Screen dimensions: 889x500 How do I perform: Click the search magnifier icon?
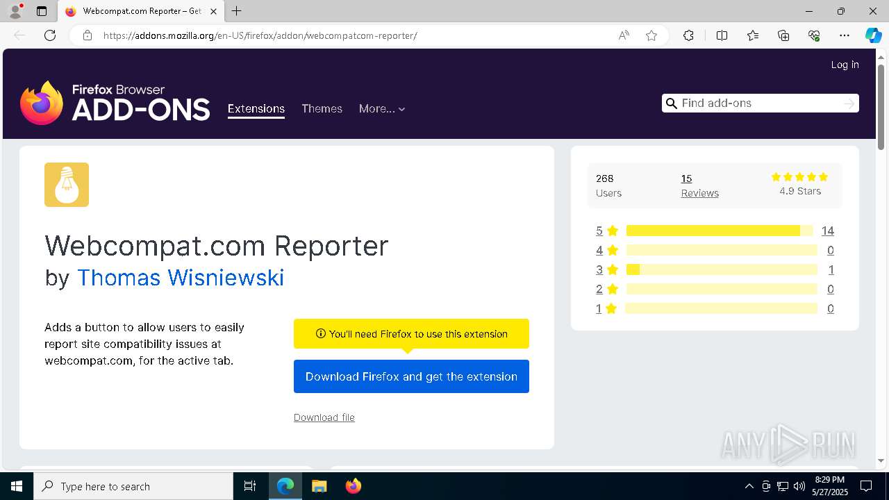(671, 103)
